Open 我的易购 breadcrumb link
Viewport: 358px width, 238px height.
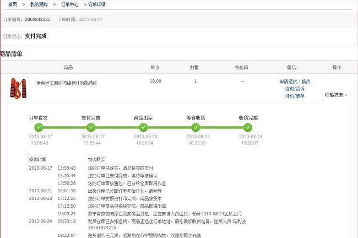pyautogui.click(x=38, y=4)
